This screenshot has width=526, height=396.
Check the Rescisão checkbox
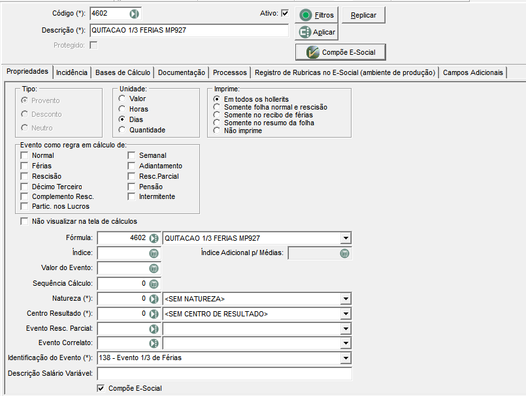pos(24,176)
